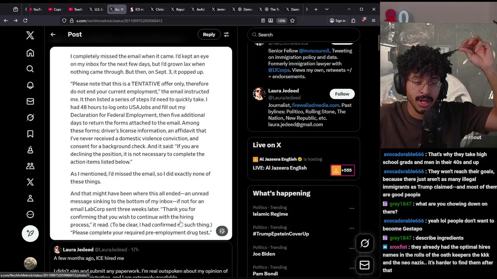Switch to the ICE re tab
The image size is (497, 279).
137,9
